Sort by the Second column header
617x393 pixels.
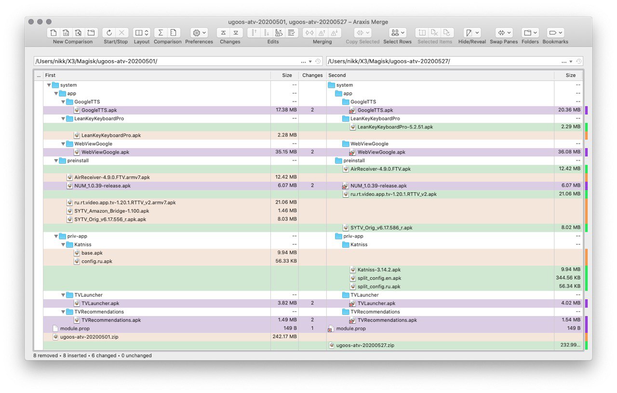(440, 75)
